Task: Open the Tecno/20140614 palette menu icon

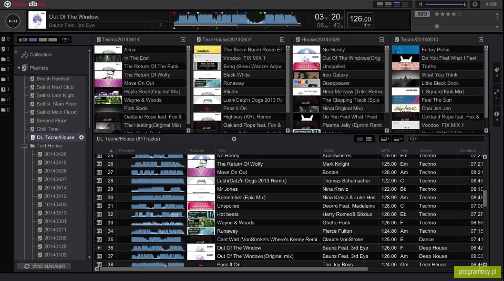Action: coord(183,39)
